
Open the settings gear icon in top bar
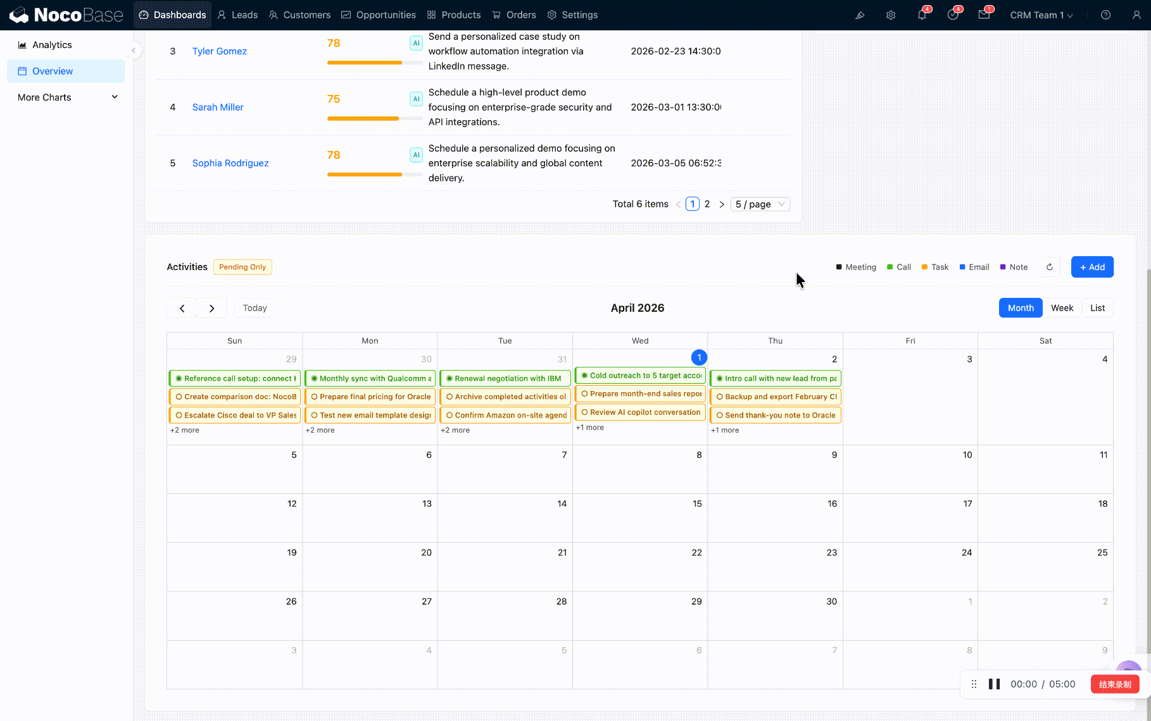coord(891,15)
